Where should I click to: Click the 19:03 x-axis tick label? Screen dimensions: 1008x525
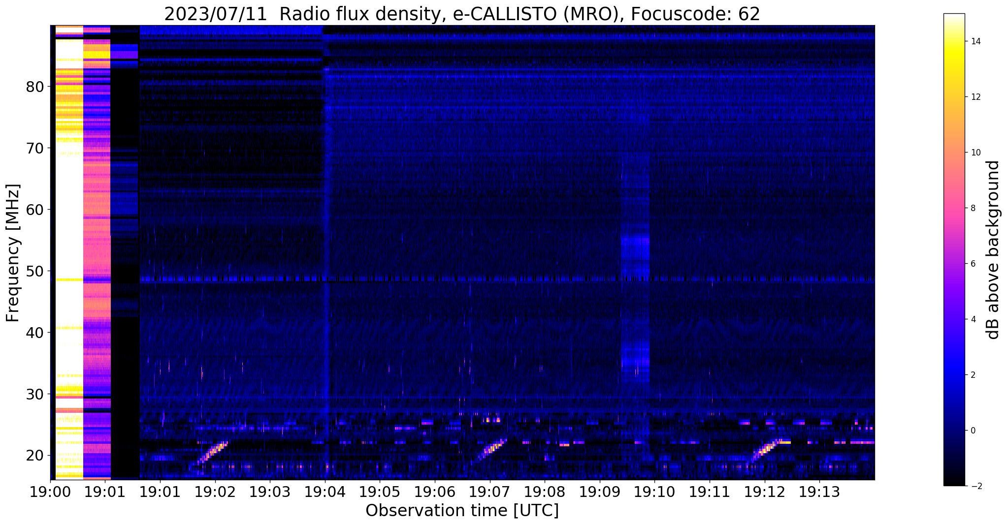270,492
